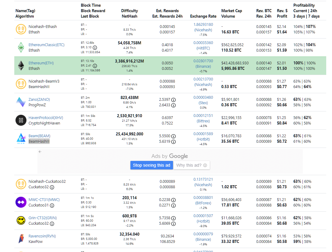Open info icon beside Grin Cuckatoo32 algorithm

pyautogui.click(x=52, y=224)
